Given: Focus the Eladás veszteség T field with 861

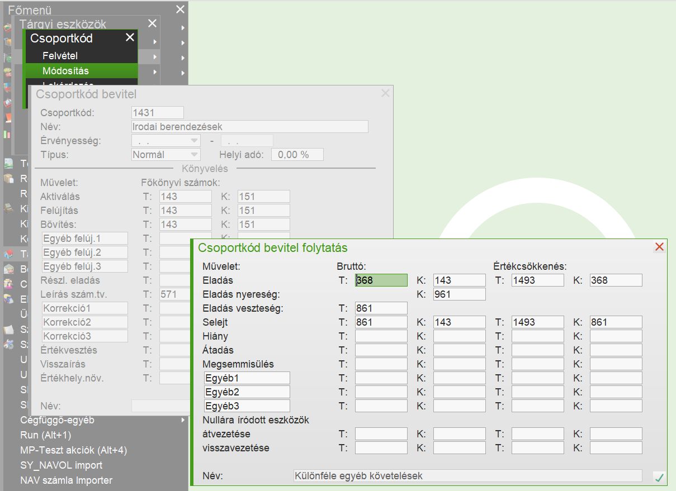Looking at the screenshot, I should [x=381, y=308].
